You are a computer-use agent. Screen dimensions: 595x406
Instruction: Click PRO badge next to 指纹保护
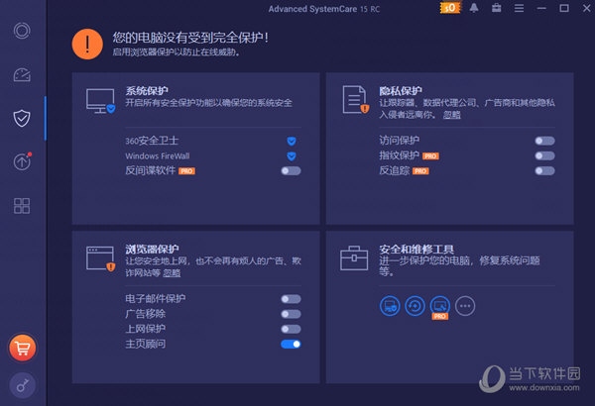(x=430, y=156)
